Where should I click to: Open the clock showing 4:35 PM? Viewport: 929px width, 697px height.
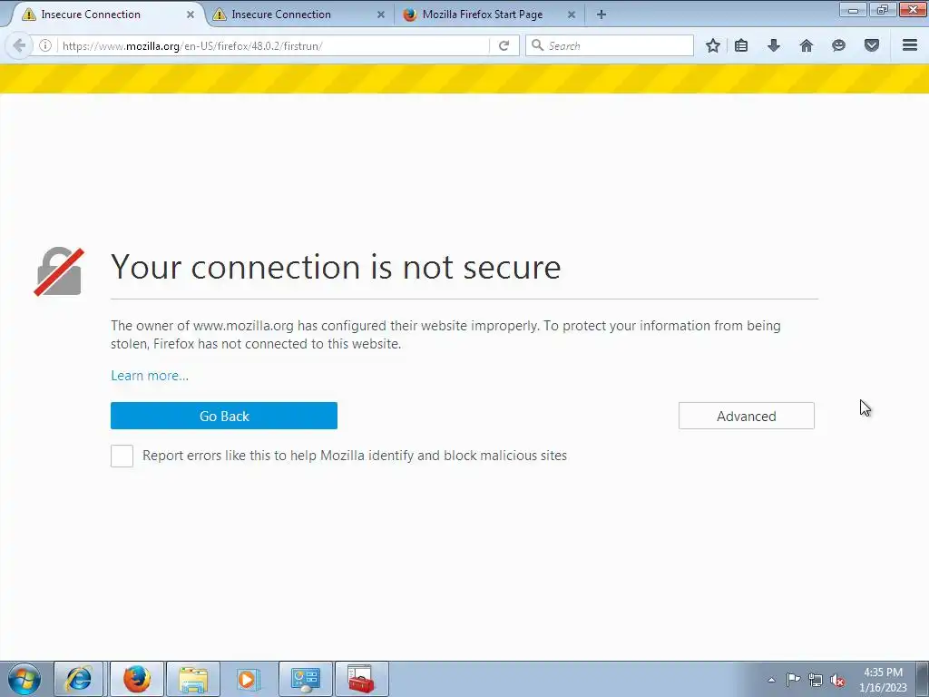[883, 679]
